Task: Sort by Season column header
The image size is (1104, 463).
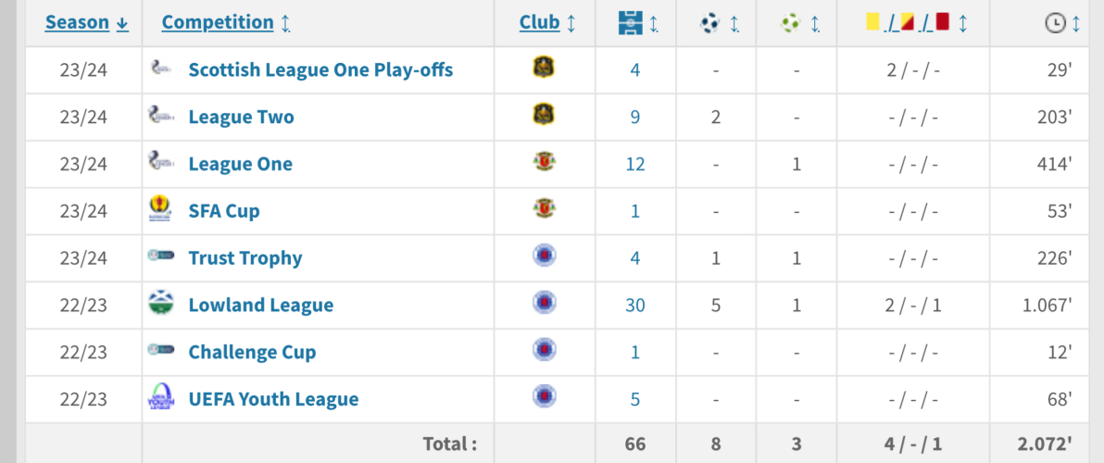Action: (77, 22)
